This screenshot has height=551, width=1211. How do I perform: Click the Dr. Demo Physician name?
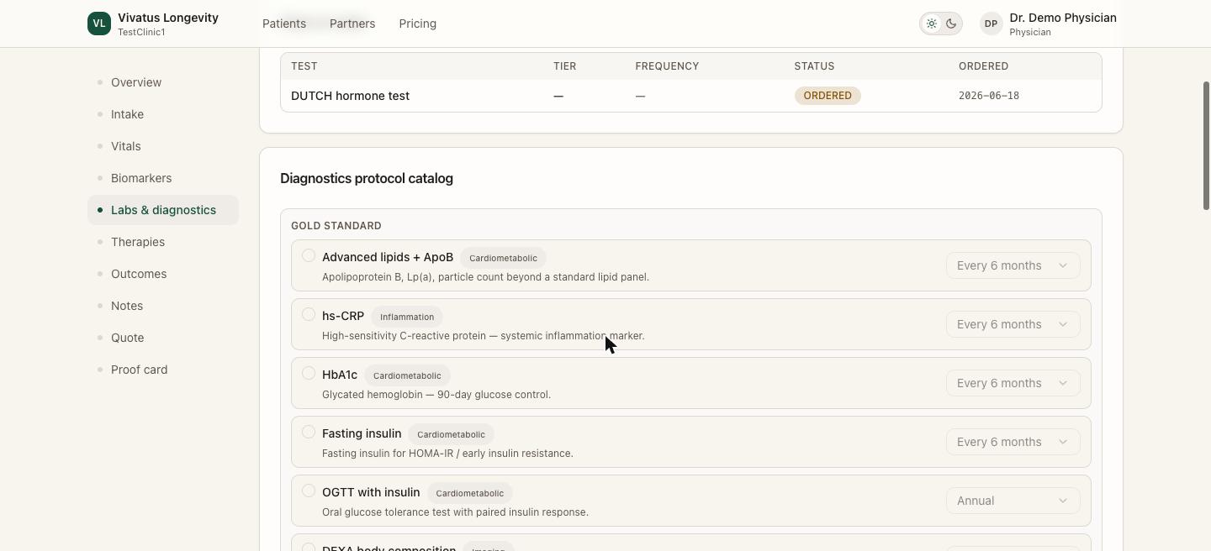click(x=1063, y=18)
